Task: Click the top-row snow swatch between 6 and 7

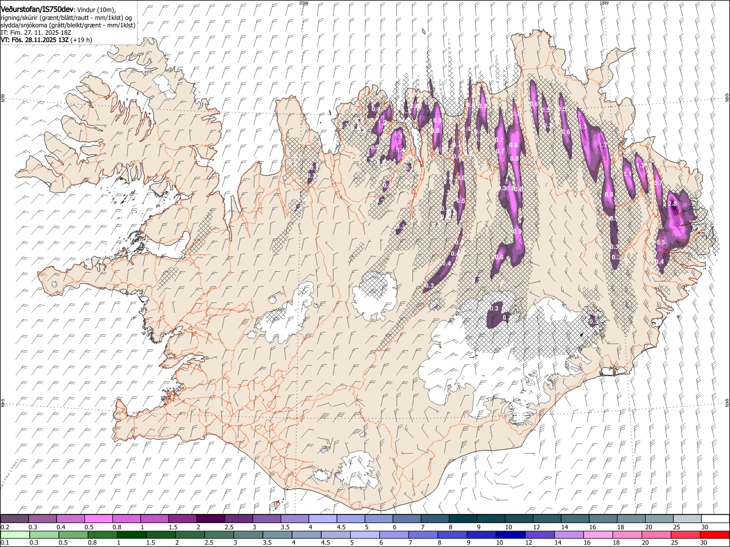Action: pyautogui.click(x=406, y=519)
